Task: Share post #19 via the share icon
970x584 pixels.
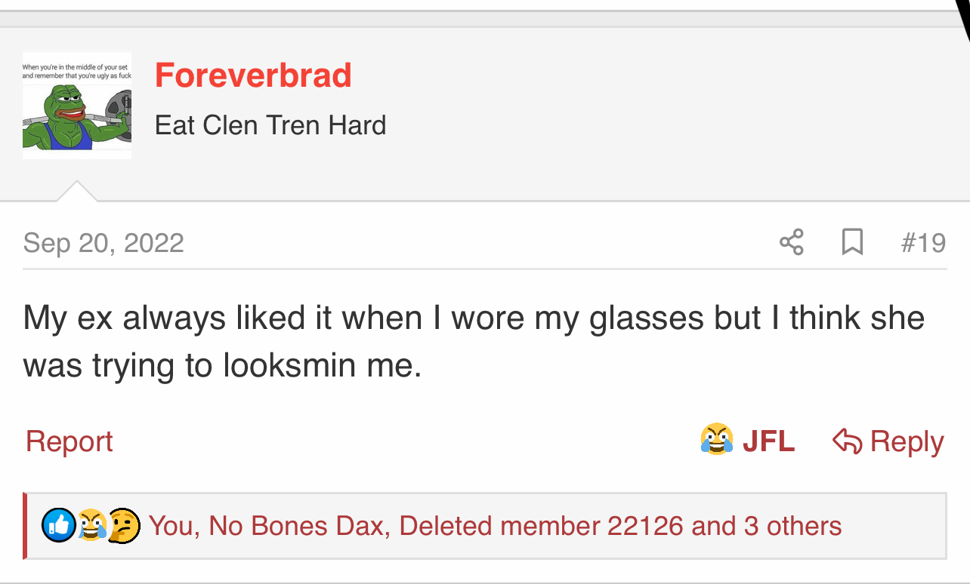Action: click(x=791, y=242)
